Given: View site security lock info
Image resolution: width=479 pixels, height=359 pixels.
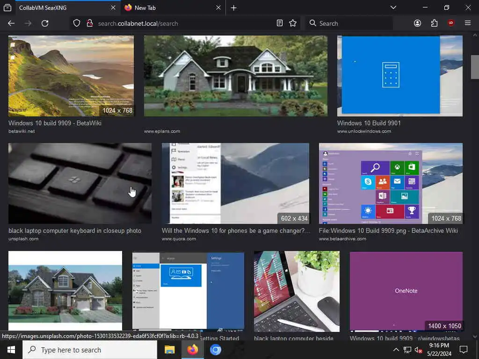Looking at the screenshot, I should pyautogui.click(x=89, y=23).
